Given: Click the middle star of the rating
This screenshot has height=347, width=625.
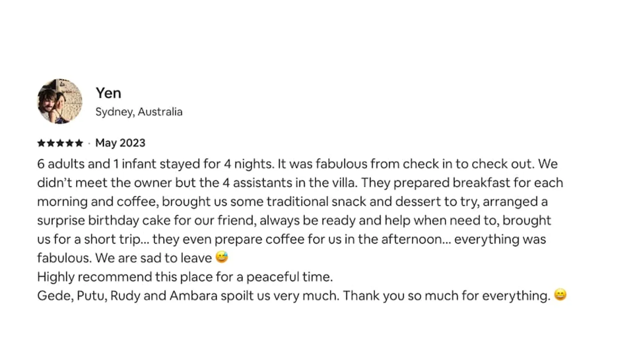Looking at the screenshot, I should [60, 143].
